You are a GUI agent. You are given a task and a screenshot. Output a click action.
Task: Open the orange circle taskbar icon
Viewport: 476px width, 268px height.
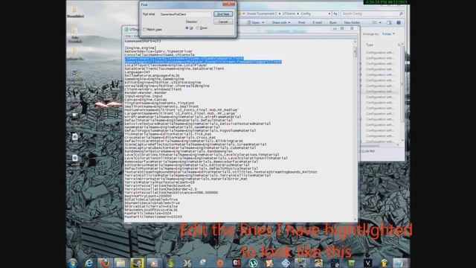tap(220, 263)
